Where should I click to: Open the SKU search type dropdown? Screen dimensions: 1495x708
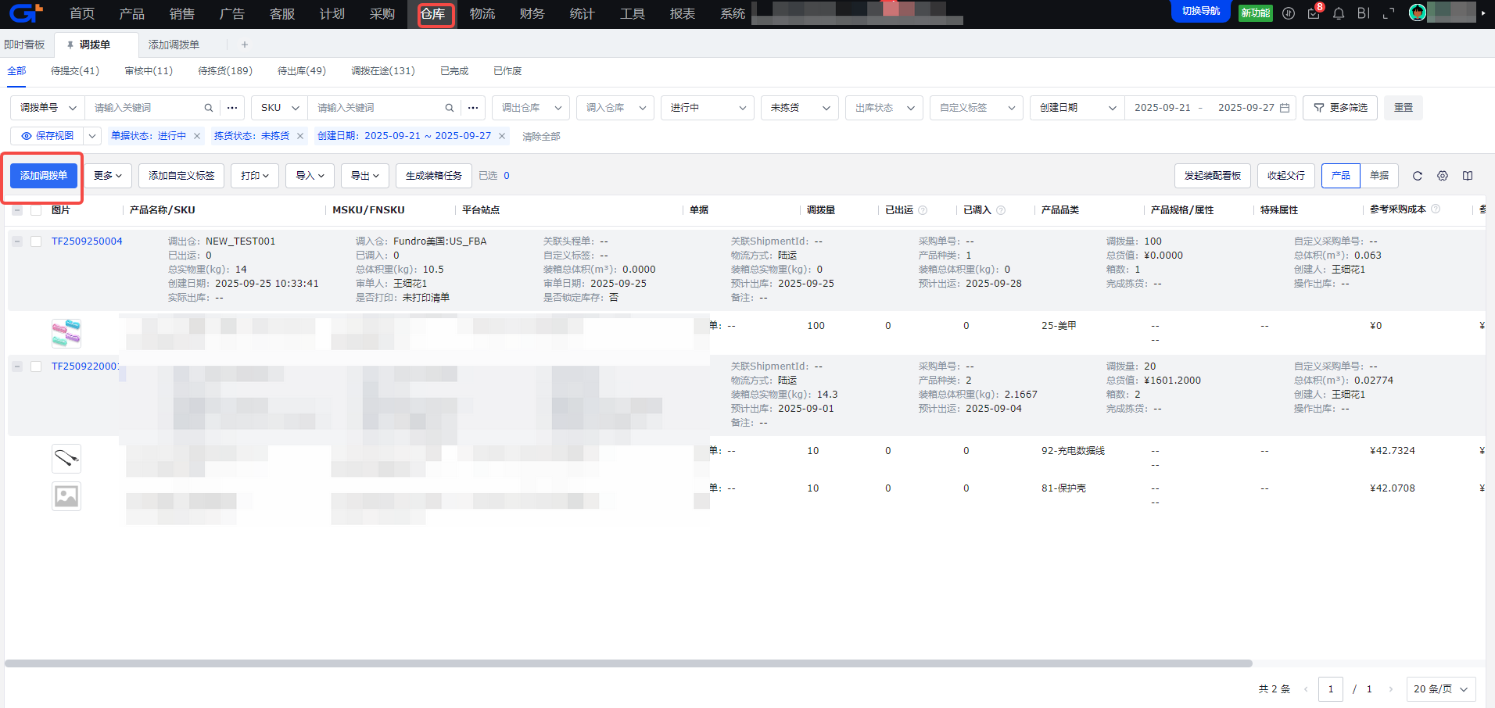[x=280, y=108]
